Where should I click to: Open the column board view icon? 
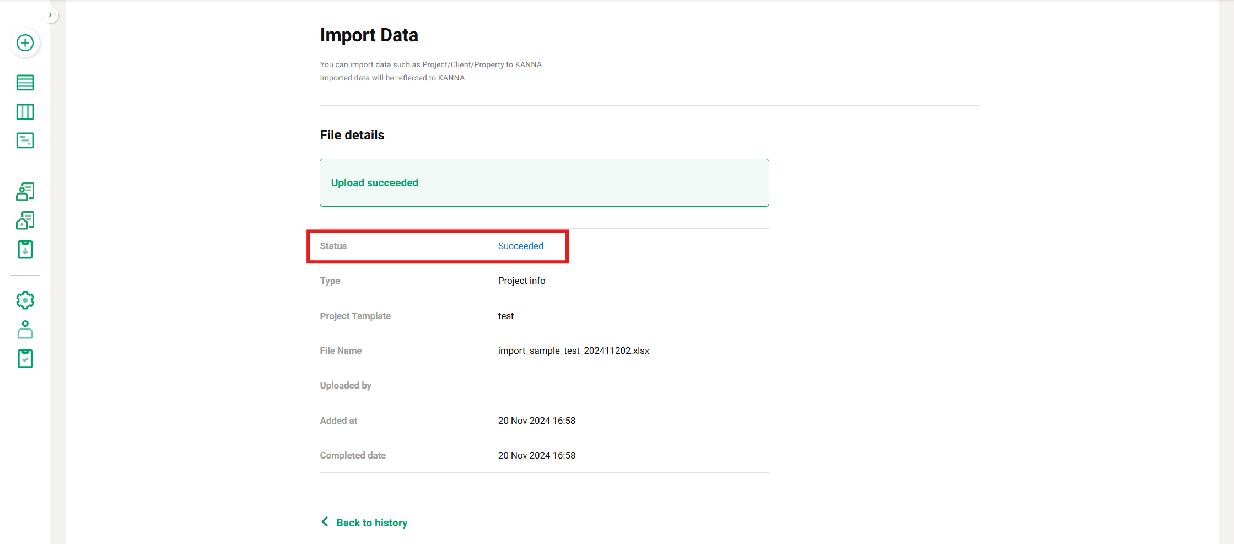[25, 112]
